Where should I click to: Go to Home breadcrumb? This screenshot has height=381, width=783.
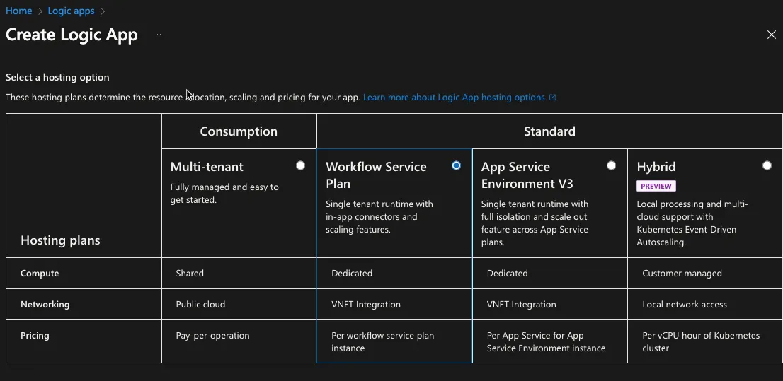click(19, 11)
